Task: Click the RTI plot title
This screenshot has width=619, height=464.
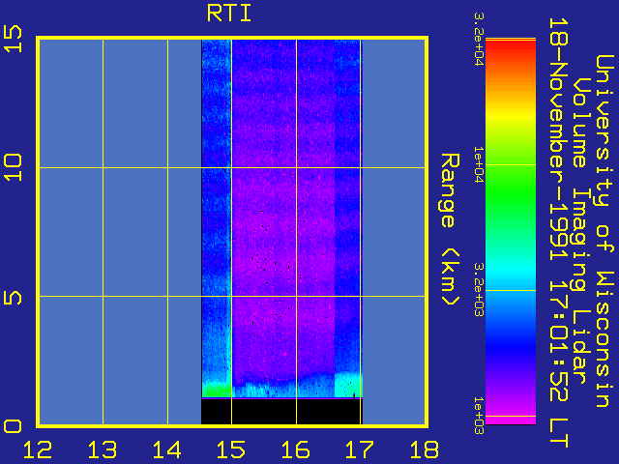Action: (229, 14)
